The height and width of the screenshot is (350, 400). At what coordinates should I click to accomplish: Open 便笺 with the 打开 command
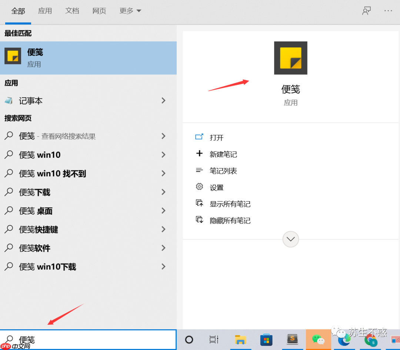pyautogui.click(x=216, y=137)
